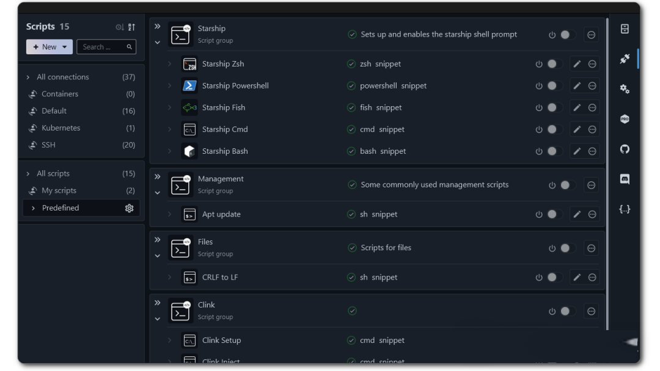Select My scripts in the sidebar
This screenshot has width=660, height=371.
[59, 191]
